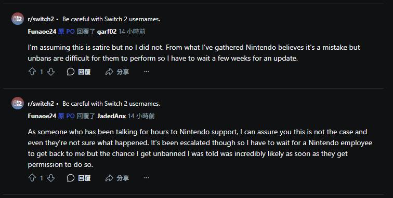This screenshot has height=198, width=393.
Task: View JadedAnx's user profile
Action: (x=112, y=116)
